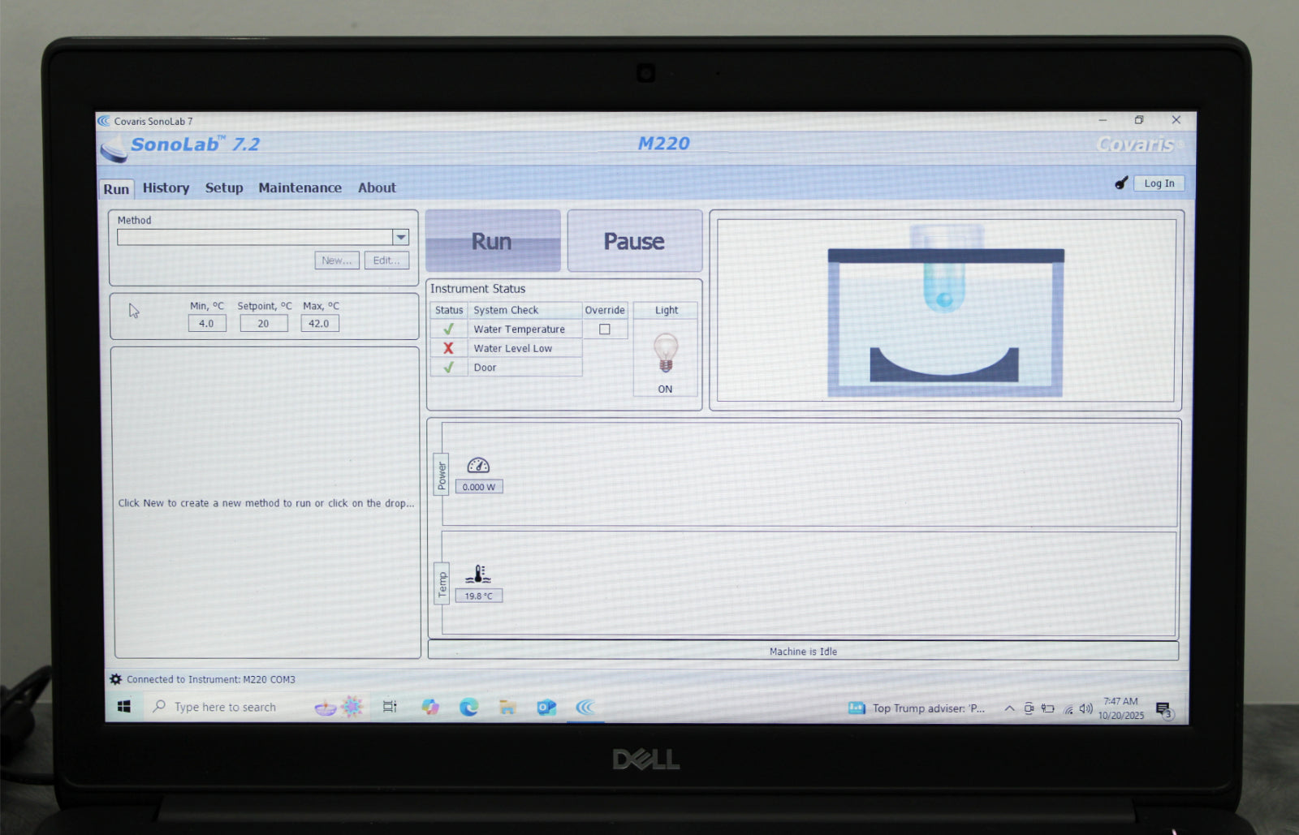Image resolution: width=1299 pixels, height=835 pixels.
Task: Enable the Water Temperature override checkbox
Action: pyautogui.click(x=605, y=329)
